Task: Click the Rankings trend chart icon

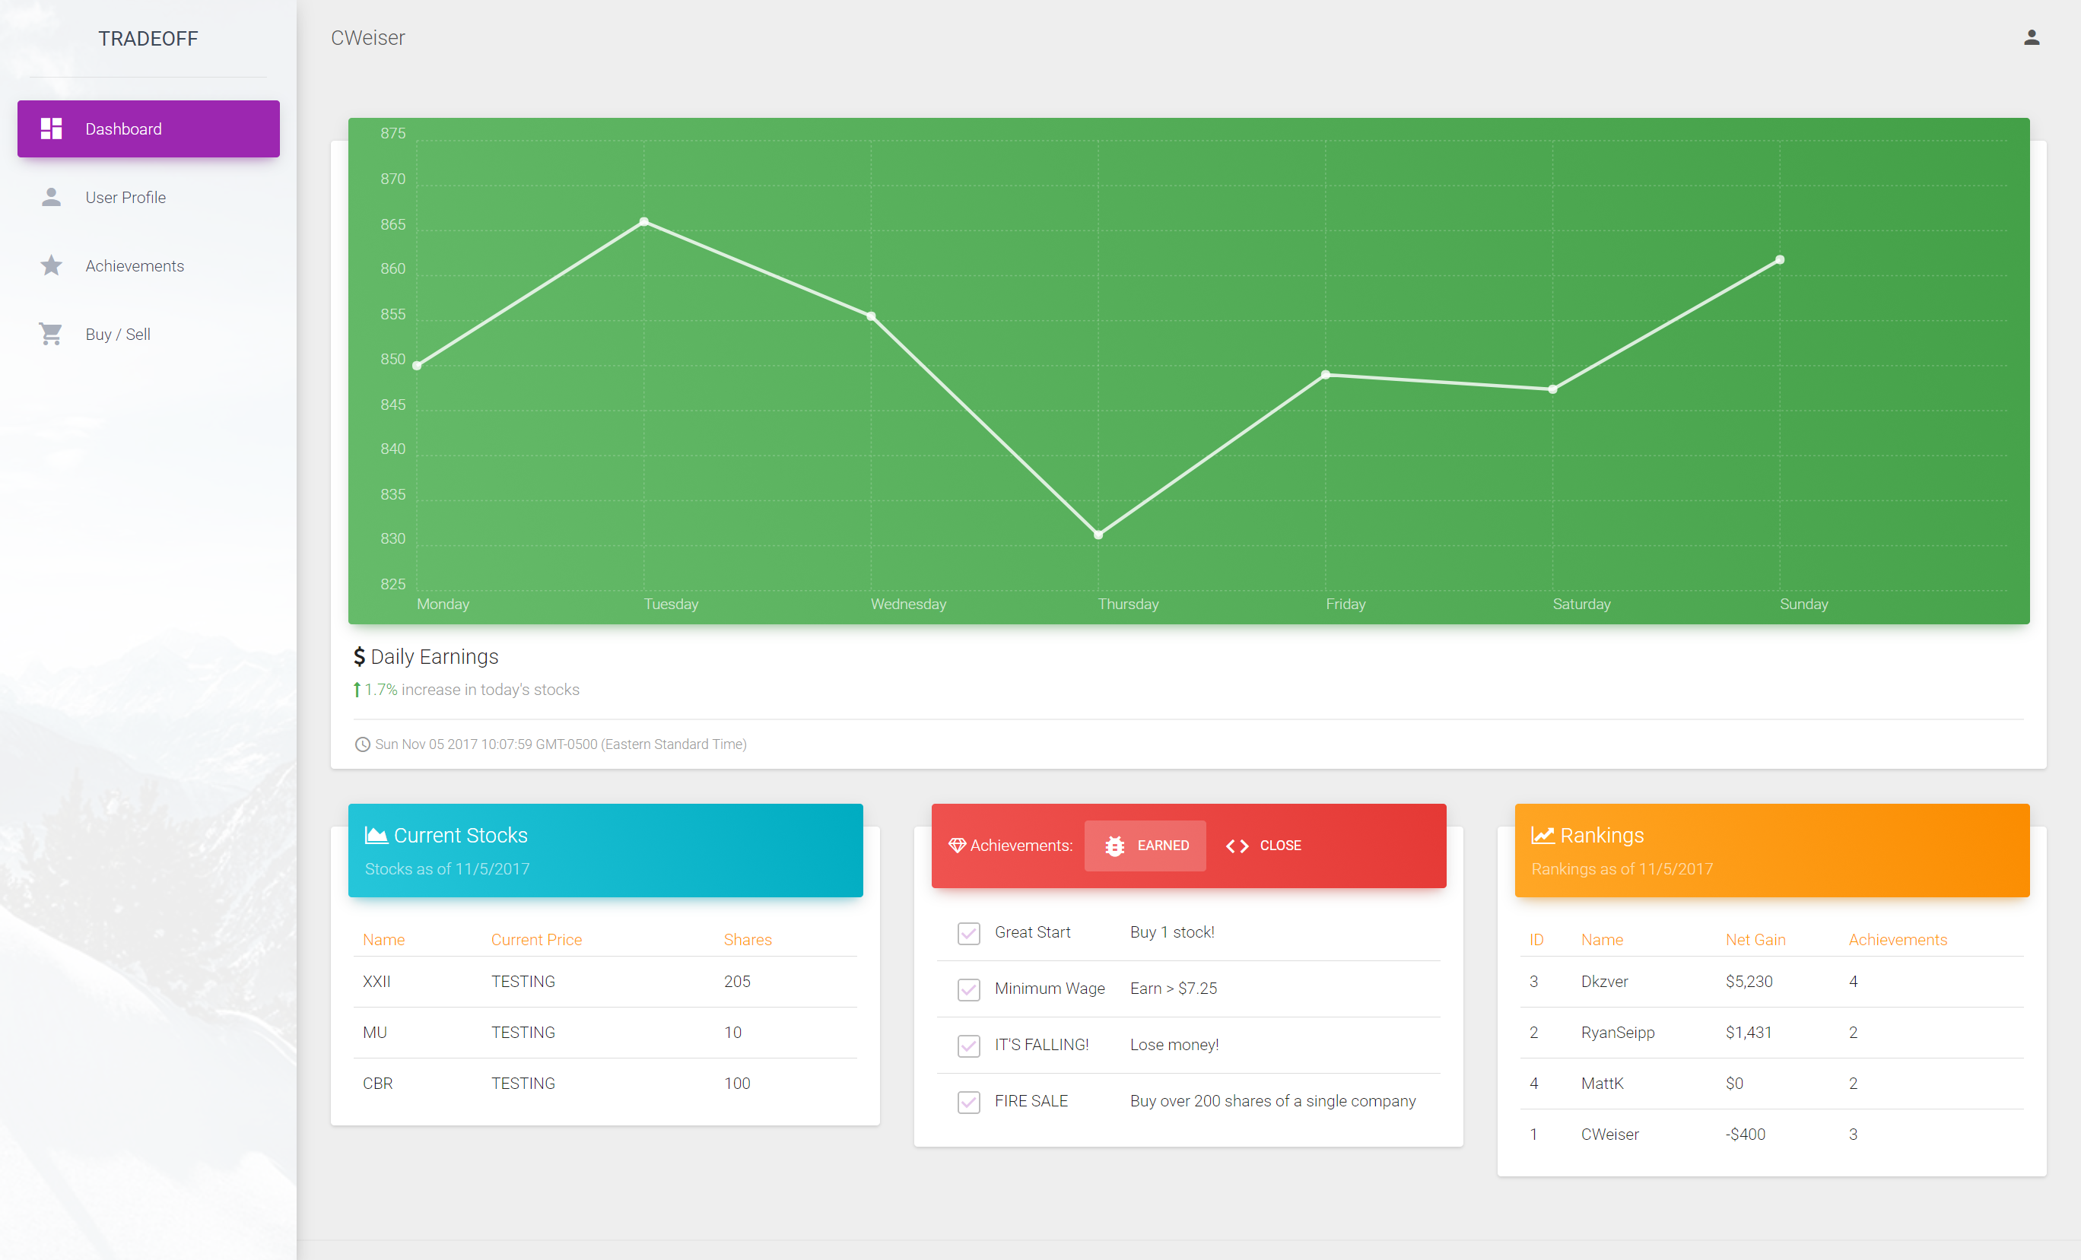Action: pos(1542,835)
